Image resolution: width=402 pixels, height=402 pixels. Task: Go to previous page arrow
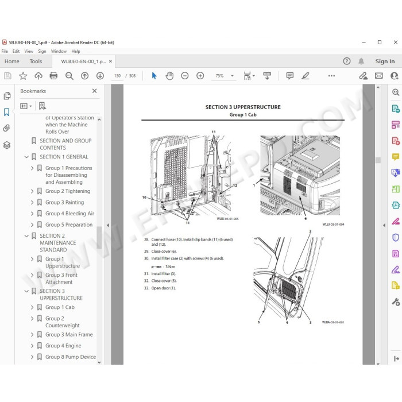point(84,76)
